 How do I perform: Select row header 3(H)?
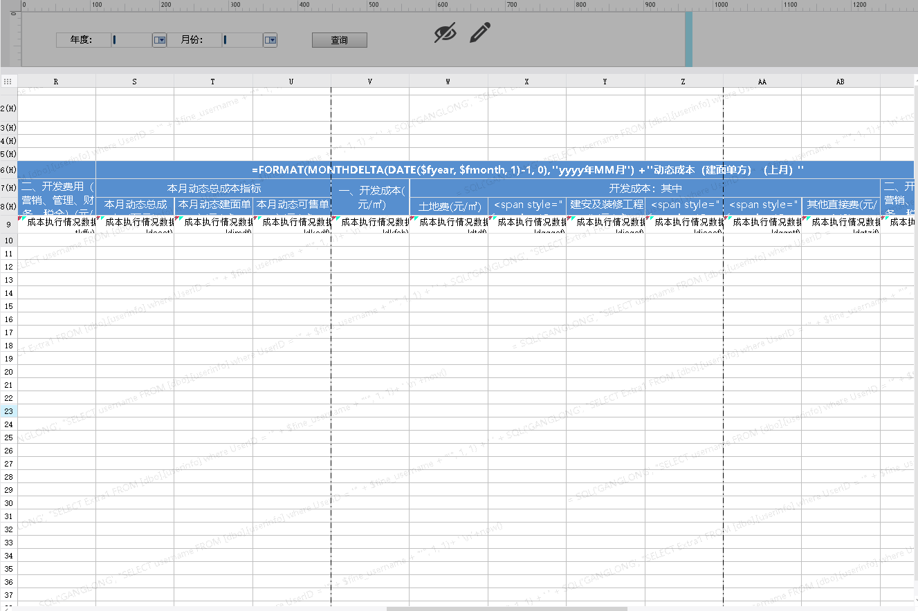(8, 128)
